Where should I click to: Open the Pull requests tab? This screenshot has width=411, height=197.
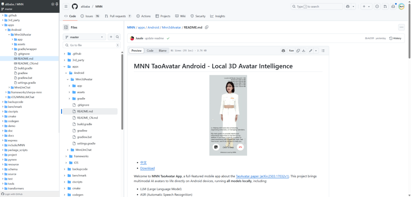click(x=118, y=16)
